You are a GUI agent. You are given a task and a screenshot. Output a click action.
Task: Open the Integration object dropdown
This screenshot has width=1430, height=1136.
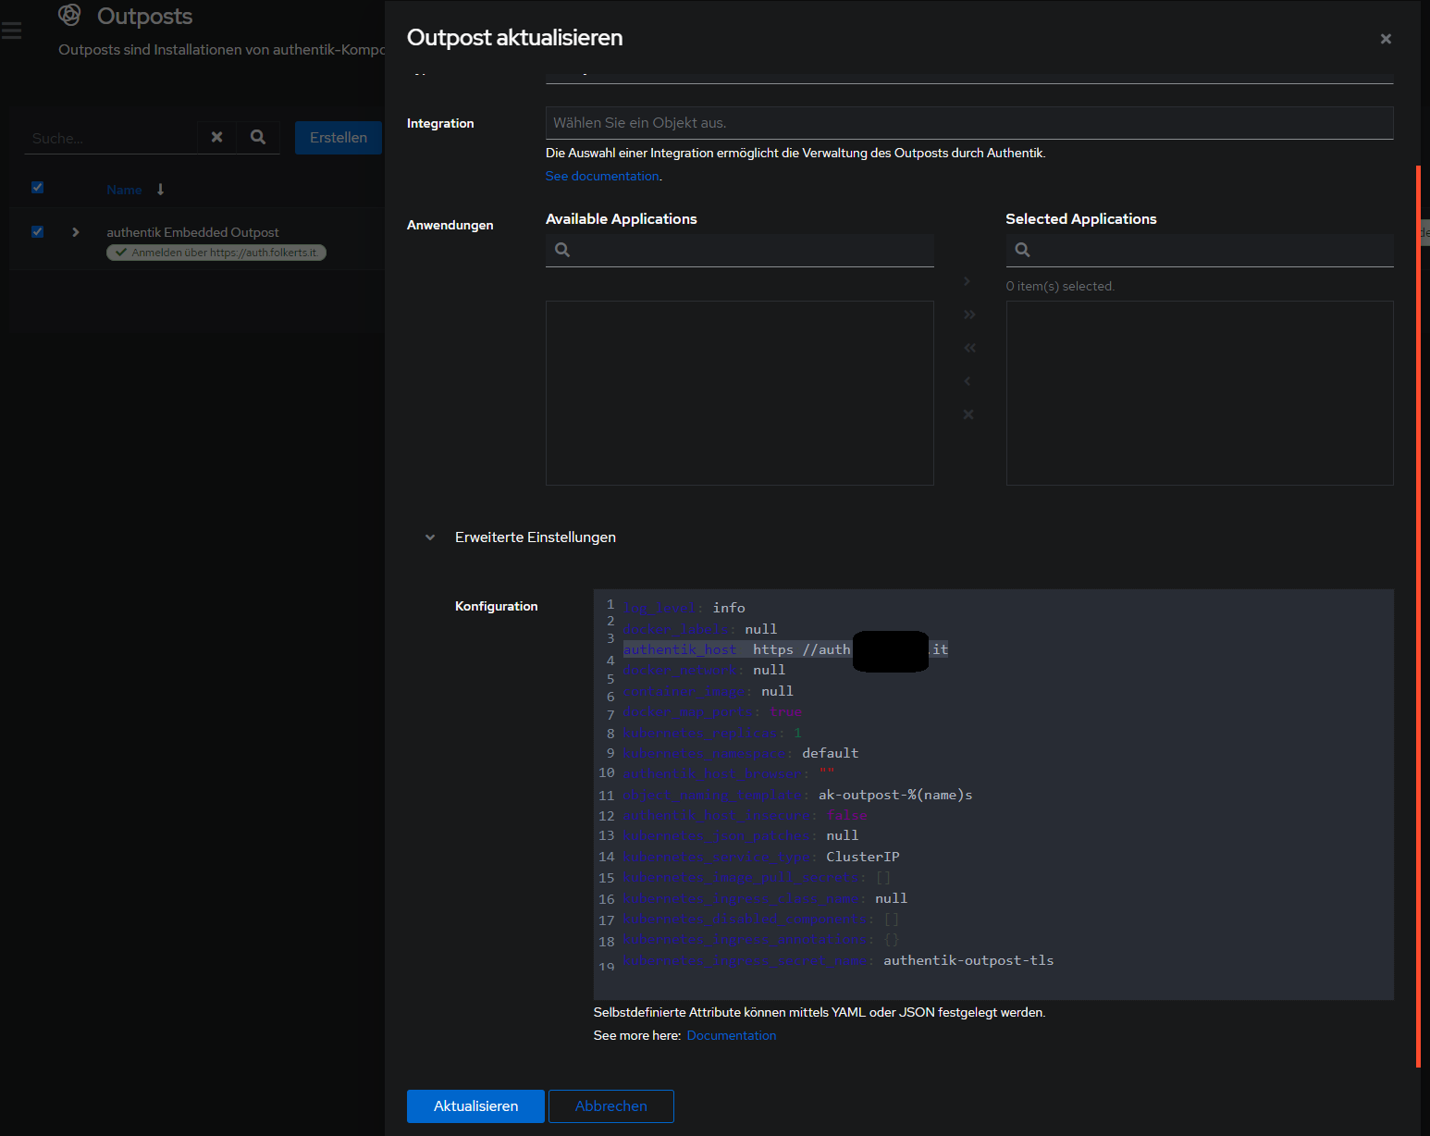point(968,123)
